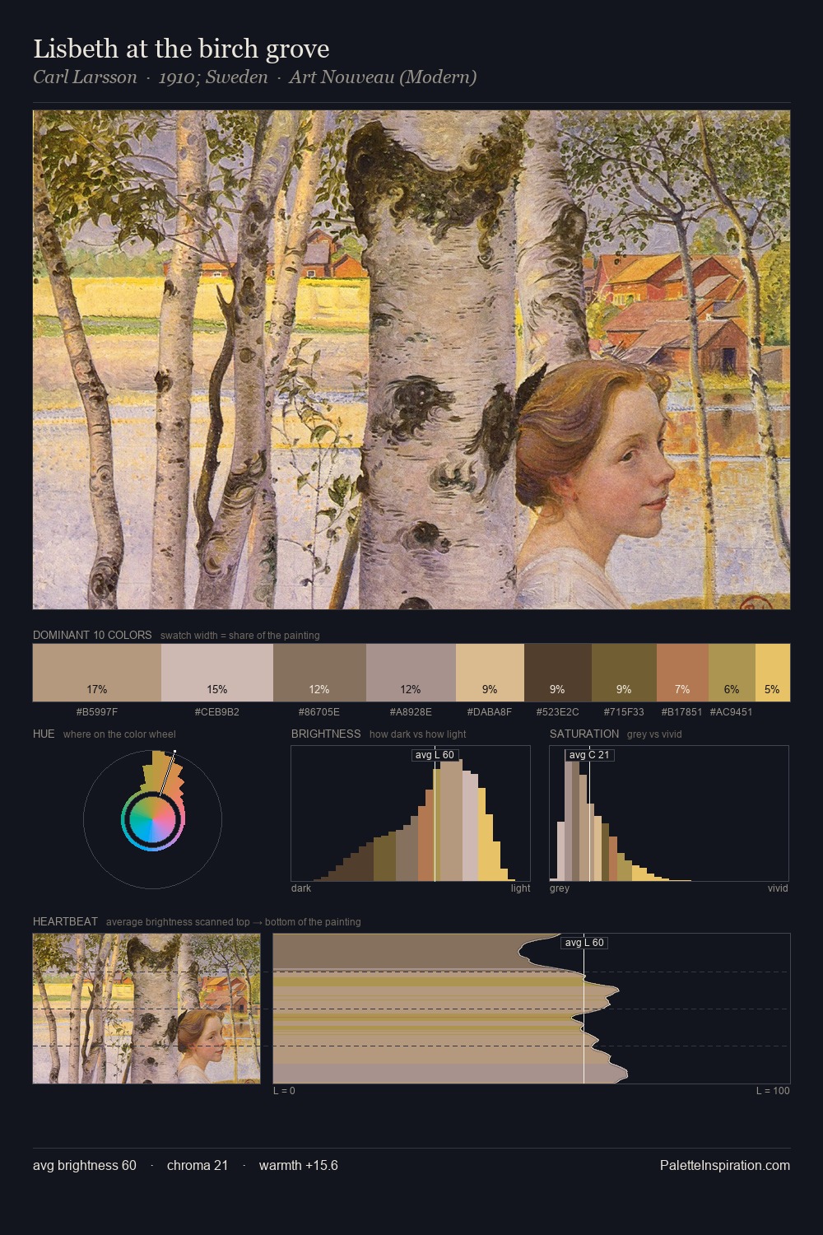Click the 15% swatch #CEB9B2
The image size is (823, 1235).
217,673
